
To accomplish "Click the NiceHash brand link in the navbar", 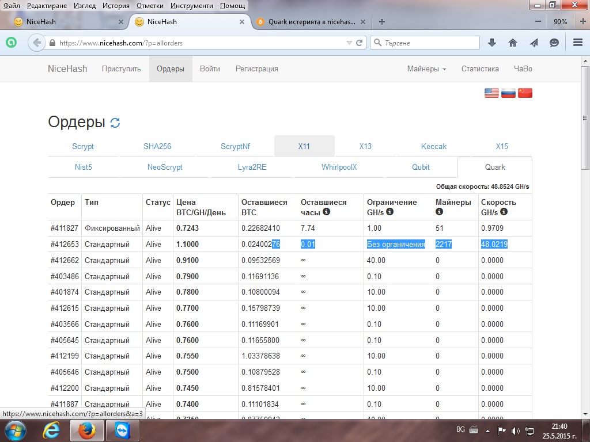I will pyautogui.click(x=67, y=69).
